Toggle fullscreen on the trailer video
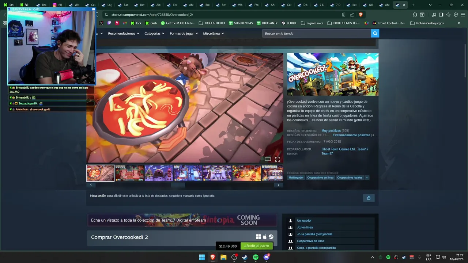The image size is (468, 263). click(278, 159)
